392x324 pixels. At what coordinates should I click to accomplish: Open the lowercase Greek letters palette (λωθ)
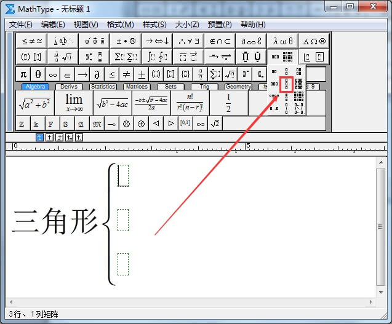coord(282,41)
